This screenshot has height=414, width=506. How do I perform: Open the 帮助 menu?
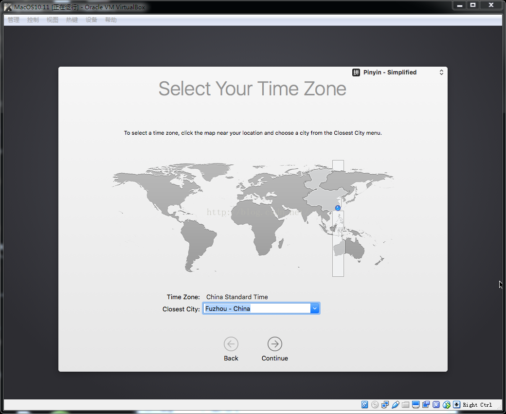coord(111,19)
